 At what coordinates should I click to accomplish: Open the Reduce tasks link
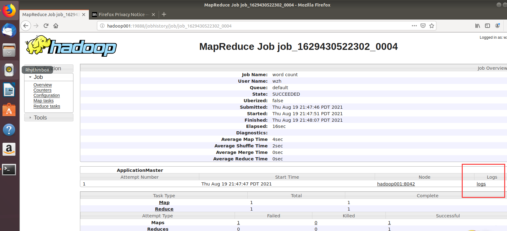point(47,106)
